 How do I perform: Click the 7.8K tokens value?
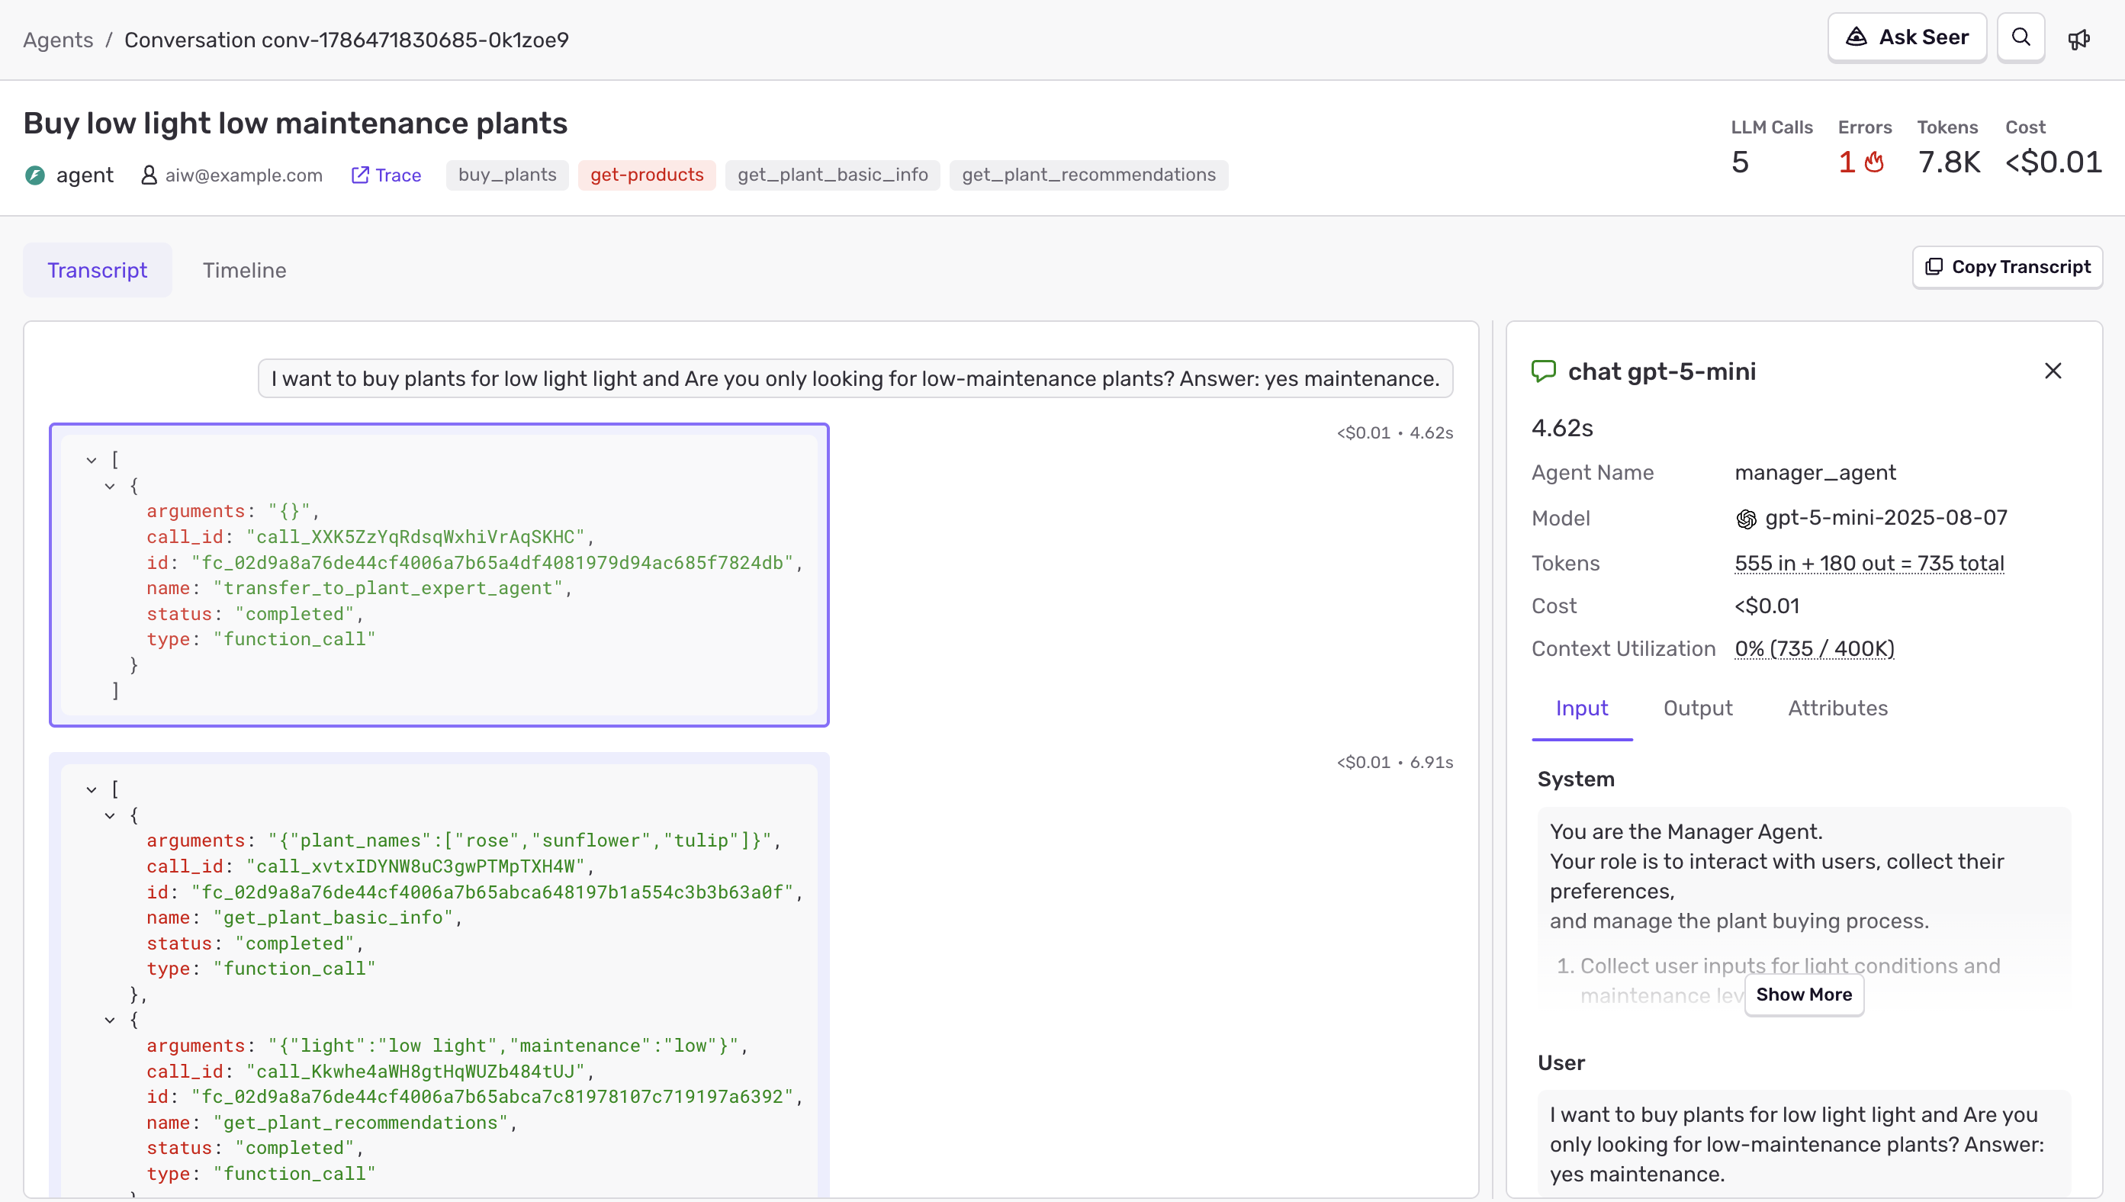1948,162
